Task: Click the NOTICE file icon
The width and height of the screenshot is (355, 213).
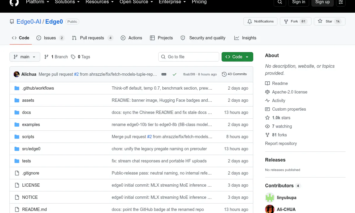Action: (17, 197)
